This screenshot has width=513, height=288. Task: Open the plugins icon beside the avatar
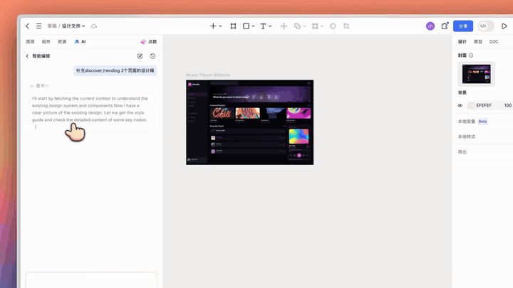[445, 26]
